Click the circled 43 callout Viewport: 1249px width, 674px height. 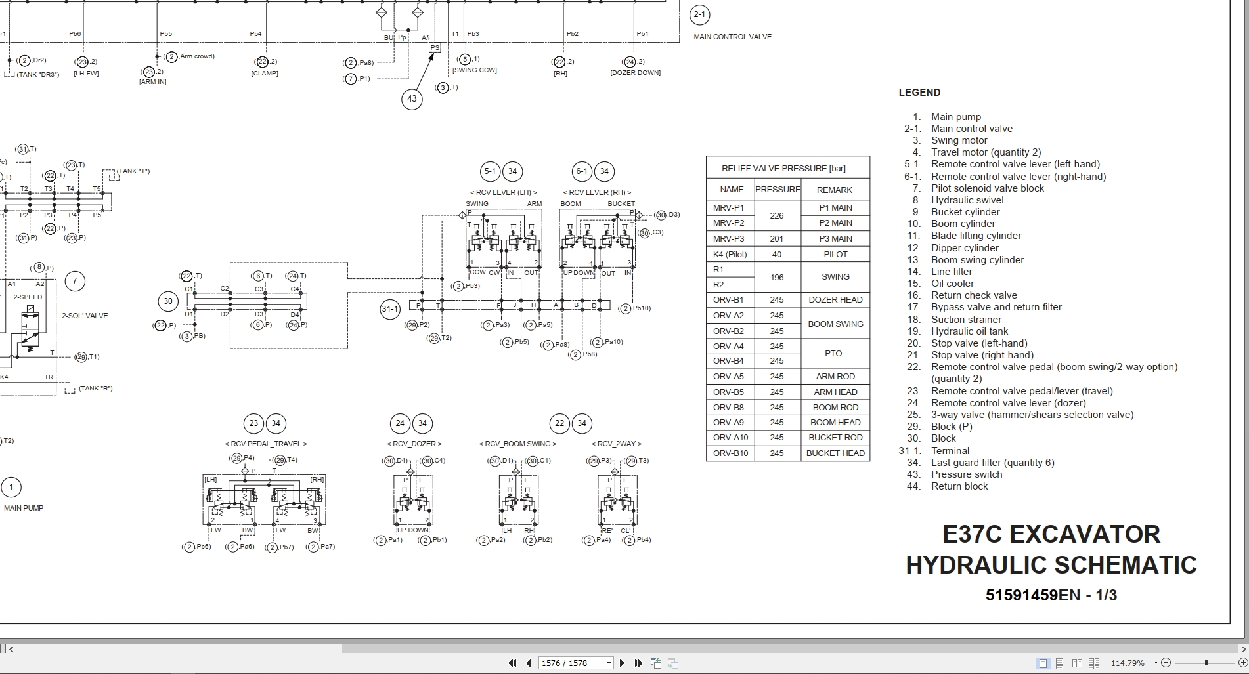pyautogui.click(x=412, y=99)
